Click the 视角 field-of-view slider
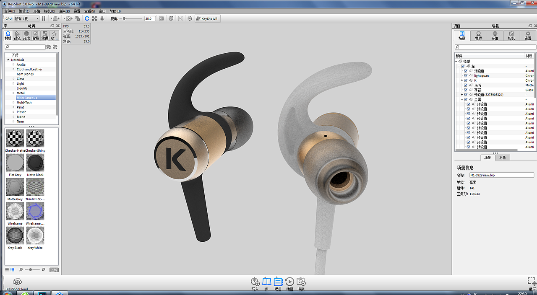The height and width of the screenshot is (295, 537). (x=131, y=18)
